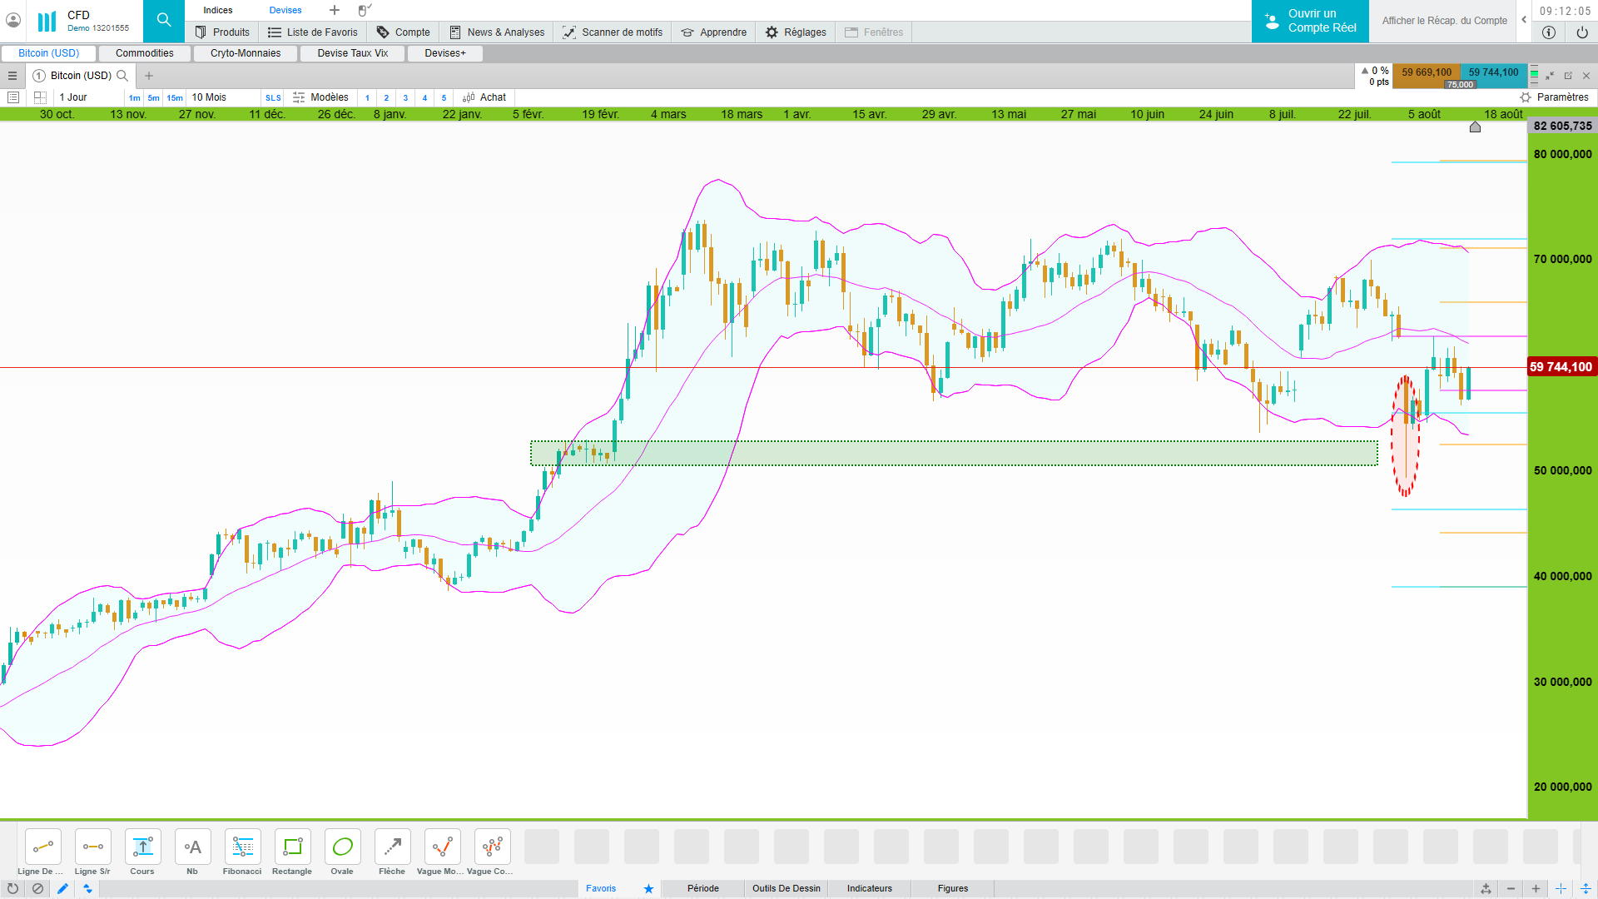
Task: Select the Rectangle drawing tool
Action: [x=292, y=847]
